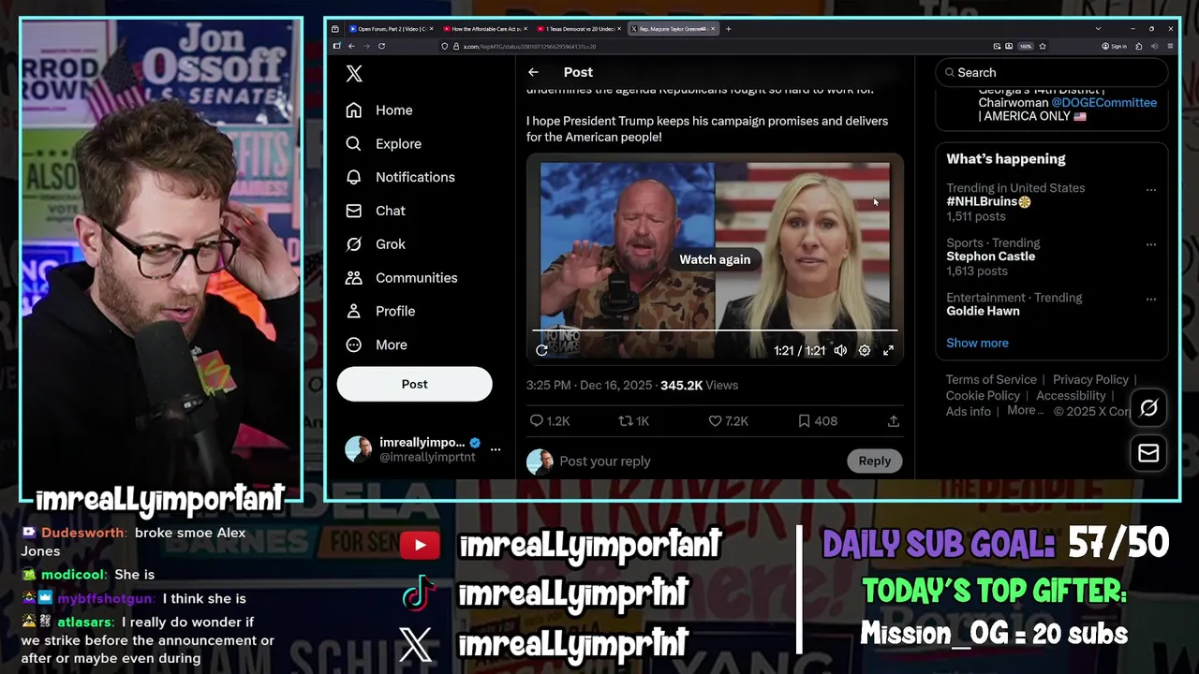This screenshot has width=1199, height=674.
Task: Reload the page in the browser
Action: [x=381, y=46]
